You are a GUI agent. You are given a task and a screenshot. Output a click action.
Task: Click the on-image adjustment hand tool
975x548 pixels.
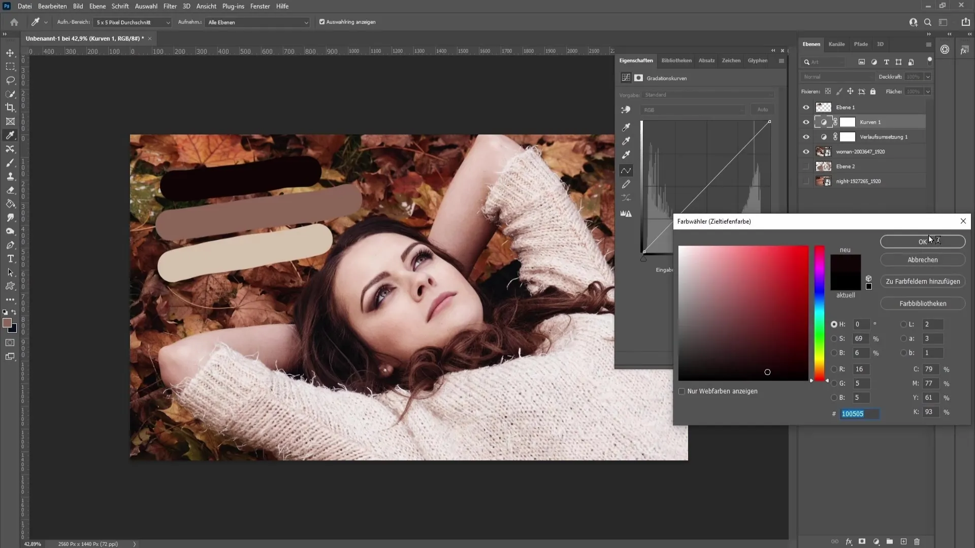pos(626,110)
